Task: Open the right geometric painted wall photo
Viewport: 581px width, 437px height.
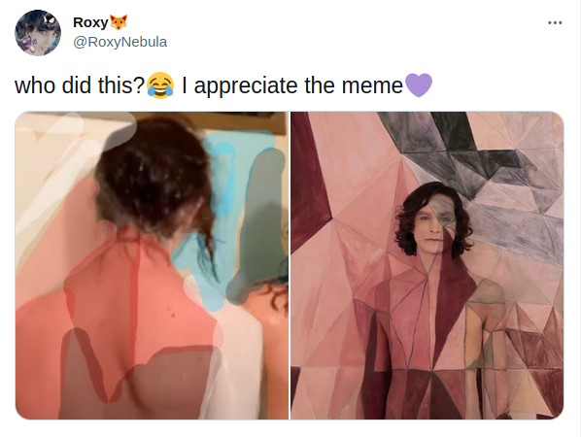Action: (427, 265)
